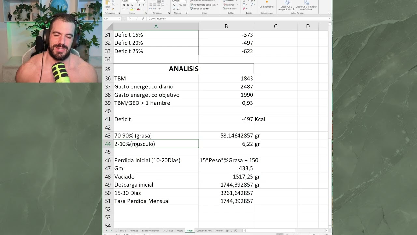Image resolution: width=417 pixels, height=235 pixels.
Task: Switch to the Macro sheet tab
Action: [180, 231]
